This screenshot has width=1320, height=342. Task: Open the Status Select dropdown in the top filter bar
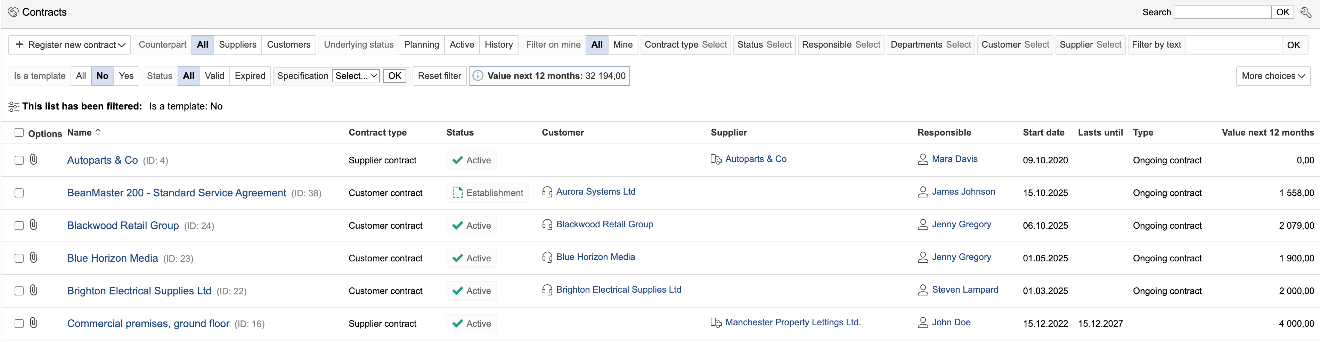tap(765, 44)
